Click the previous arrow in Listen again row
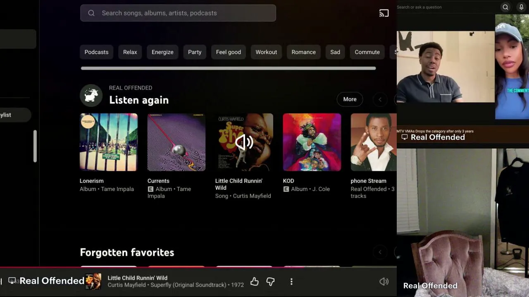The height and width of the screenshot is (297, 529). (380, 99)
